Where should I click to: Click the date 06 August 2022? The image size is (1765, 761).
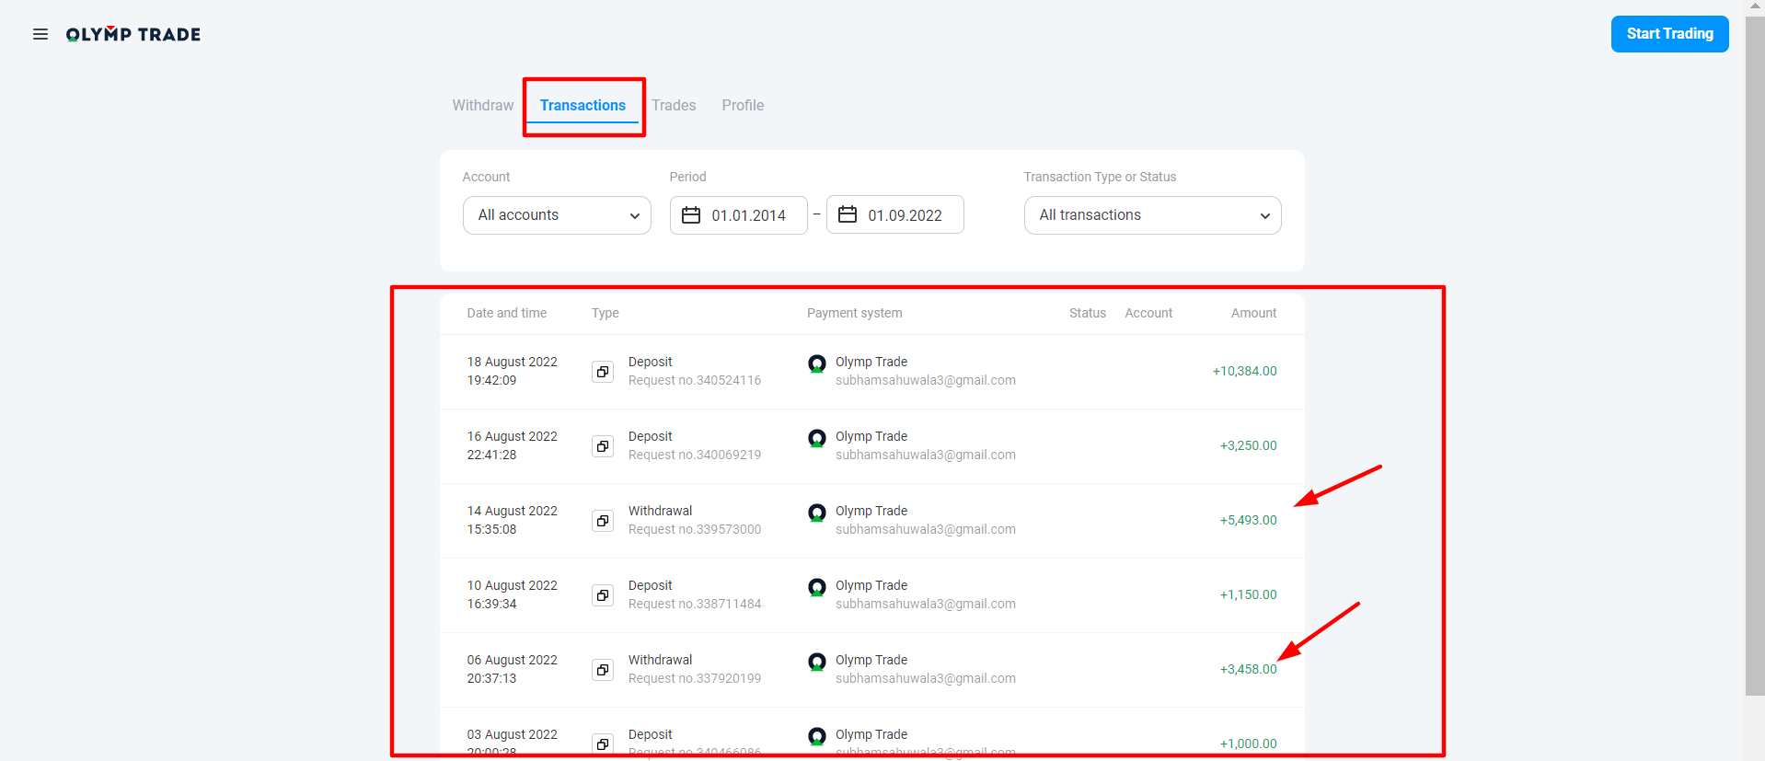point(513,660)
